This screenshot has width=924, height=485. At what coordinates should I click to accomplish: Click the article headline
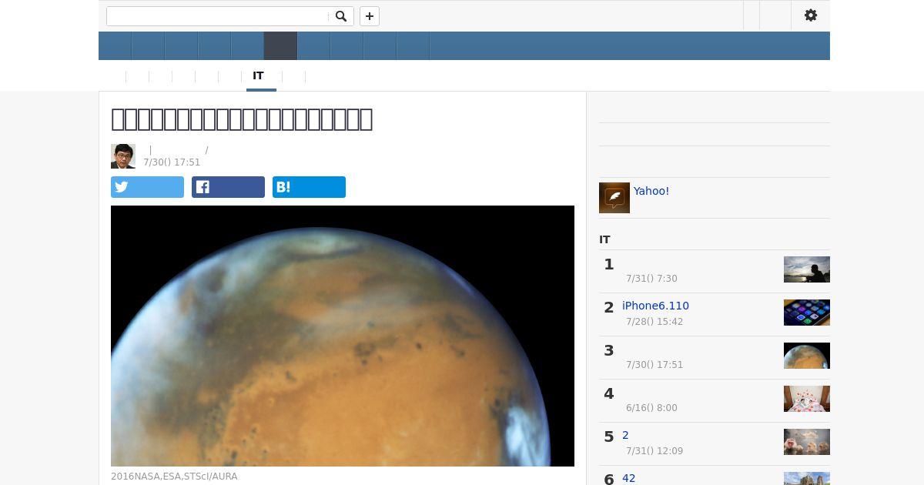pos(242,119)
